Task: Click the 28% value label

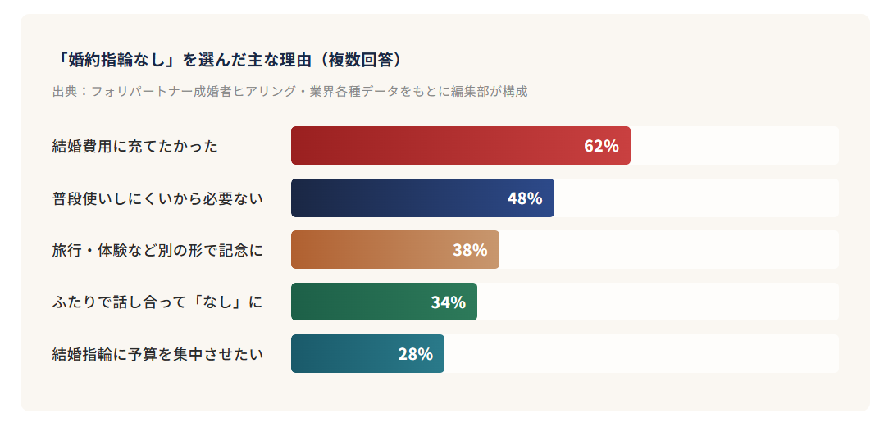Action: (x=415, y=354)
